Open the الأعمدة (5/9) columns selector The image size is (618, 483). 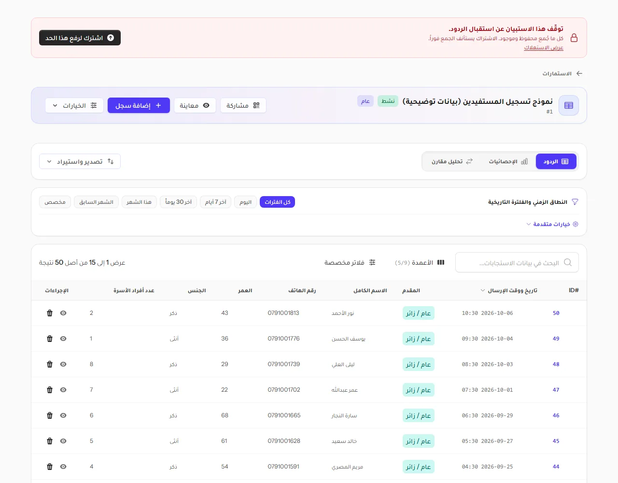tap(420, 262)
